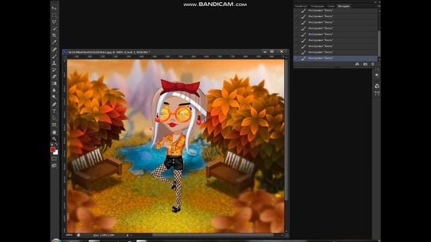Click the Ps icon in document title bar

pyautogui.click(x=65, y=52)
